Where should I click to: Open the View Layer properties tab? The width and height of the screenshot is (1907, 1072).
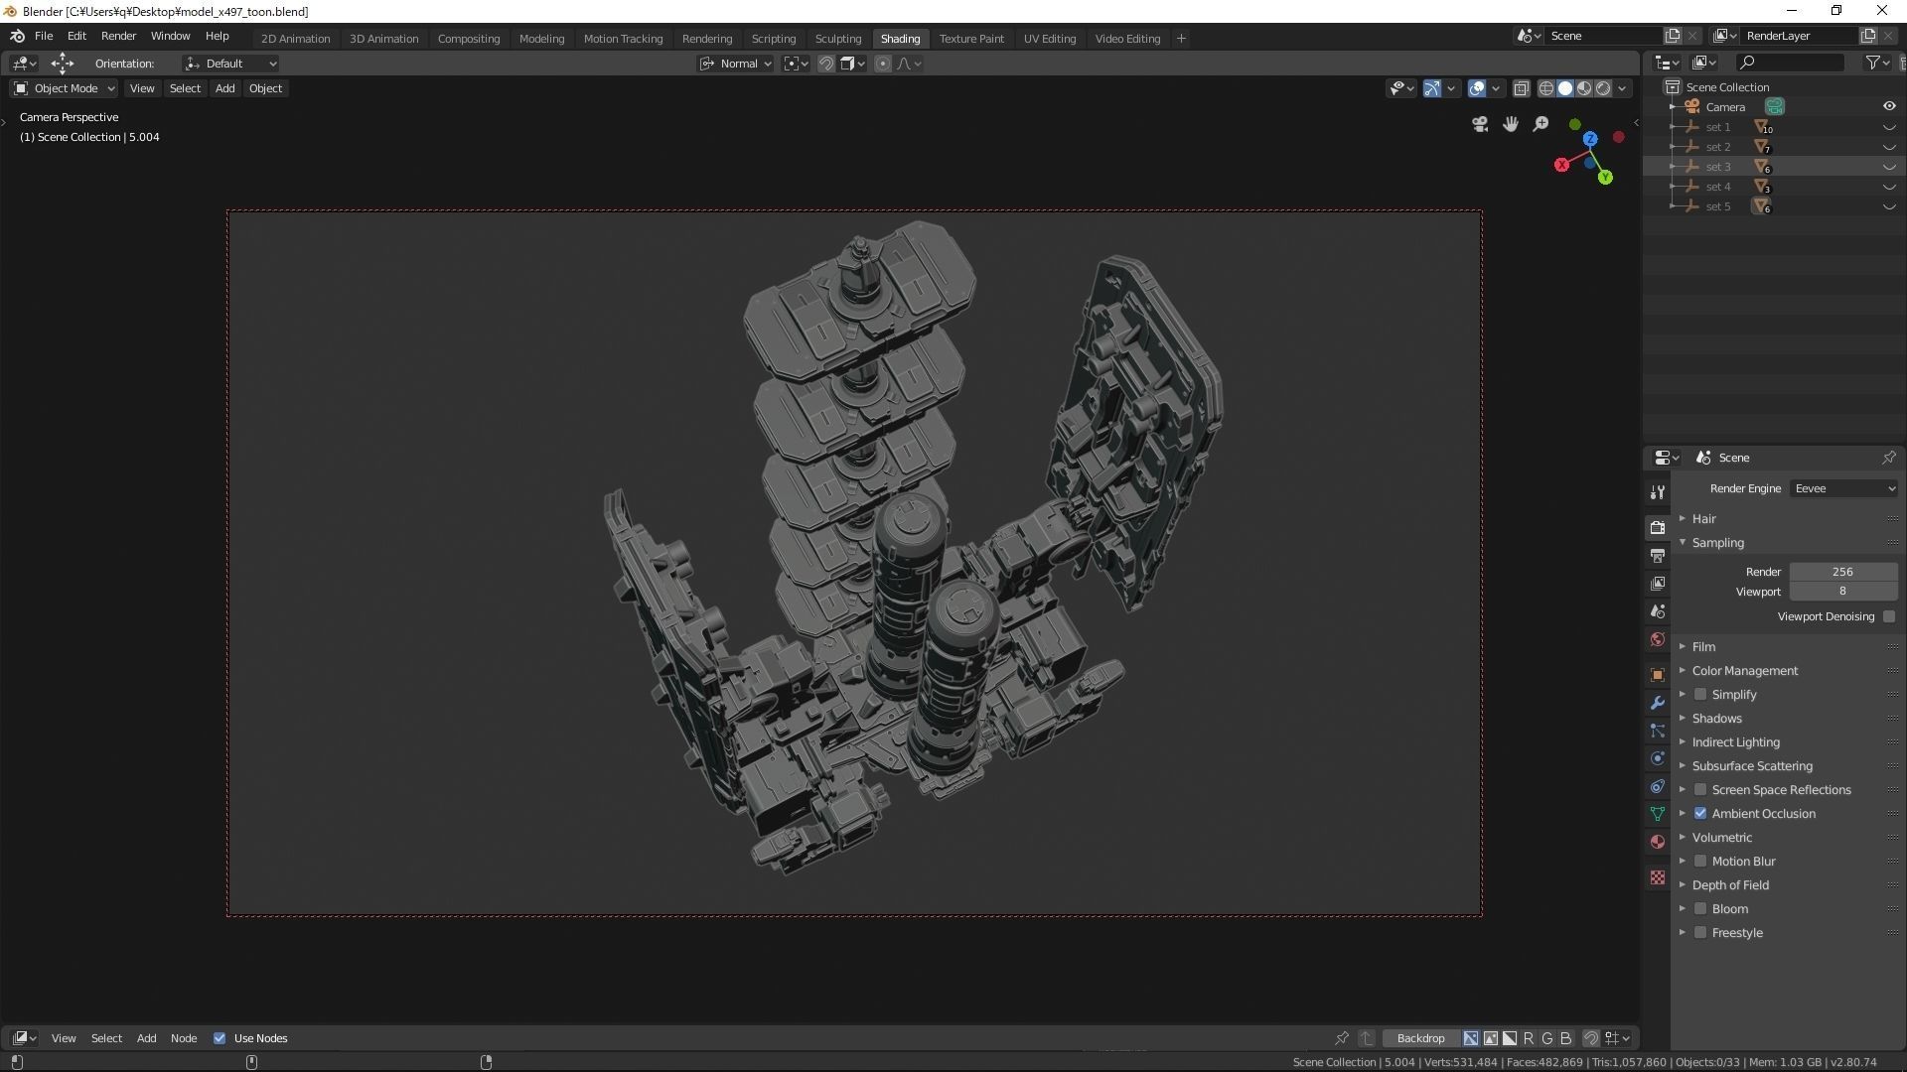[x=1657, y=583]
